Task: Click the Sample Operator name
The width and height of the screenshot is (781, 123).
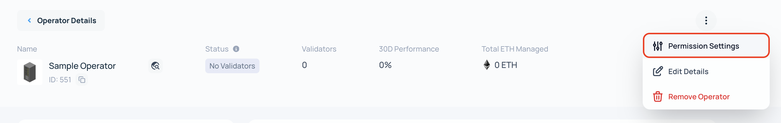Action: coord(82,66)
